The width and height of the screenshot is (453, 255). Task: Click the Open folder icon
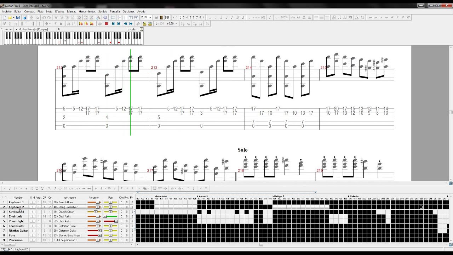10,17
